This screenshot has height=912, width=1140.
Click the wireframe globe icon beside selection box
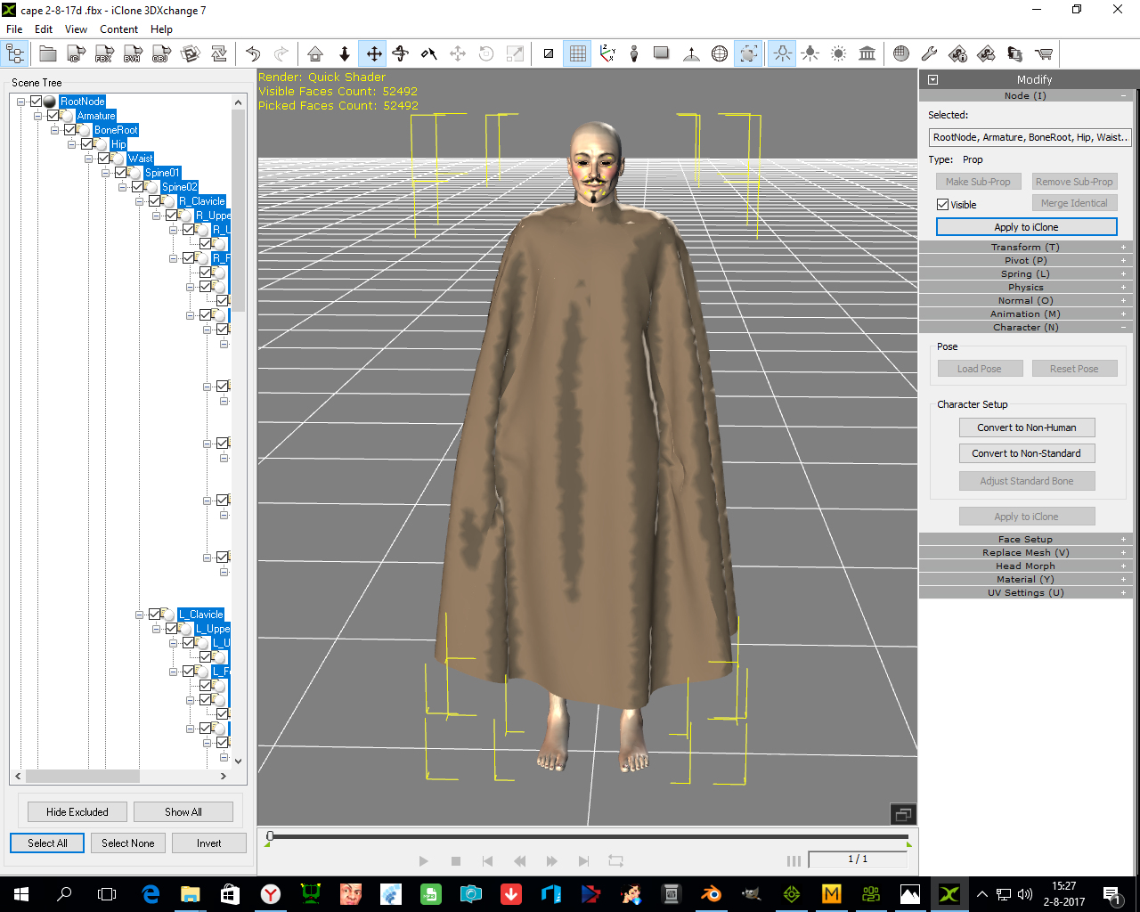click(720, 54)
